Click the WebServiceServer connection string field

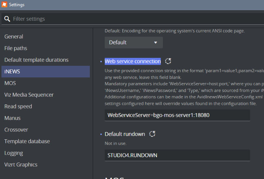[x=177, y=115]
